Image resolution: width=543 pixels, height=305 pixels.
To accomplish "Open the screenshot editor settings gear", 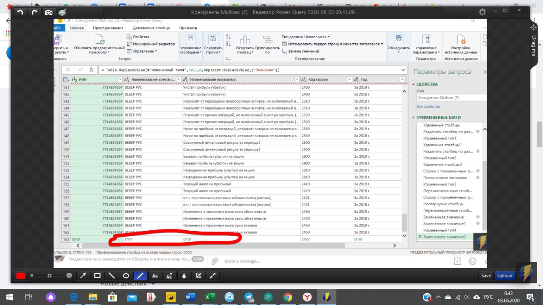I will tap(482, 12).
